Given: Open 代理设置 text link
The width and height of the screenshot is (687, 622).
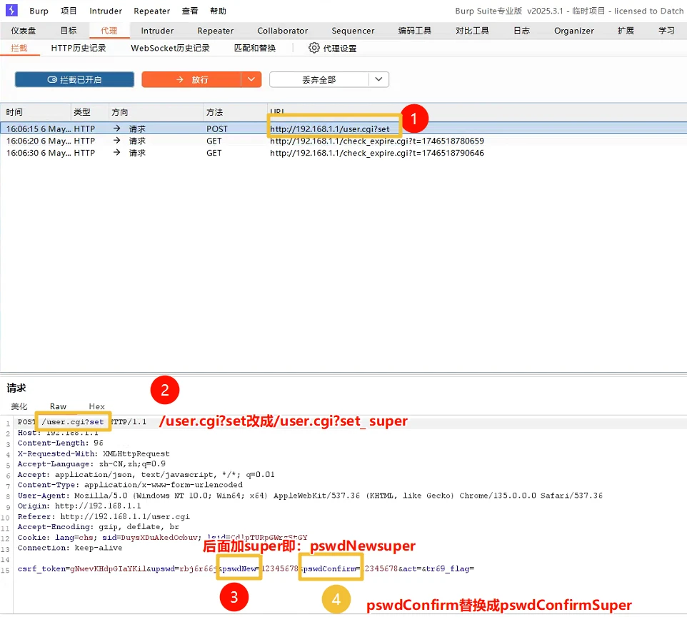Looking at the screenshot, I should 339,48.
